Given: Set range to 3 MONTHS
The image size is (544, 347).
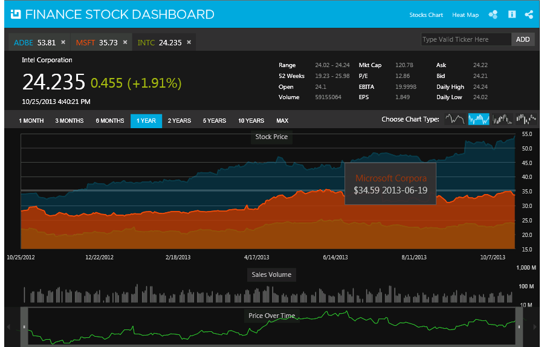Looking at the screenshot, I should point(70,121).
